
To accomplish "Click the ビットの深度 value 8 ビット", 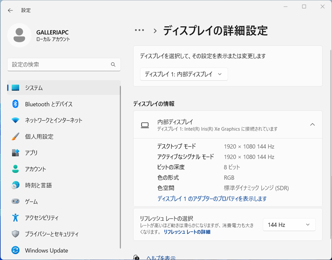I will [x=232, y=167].
